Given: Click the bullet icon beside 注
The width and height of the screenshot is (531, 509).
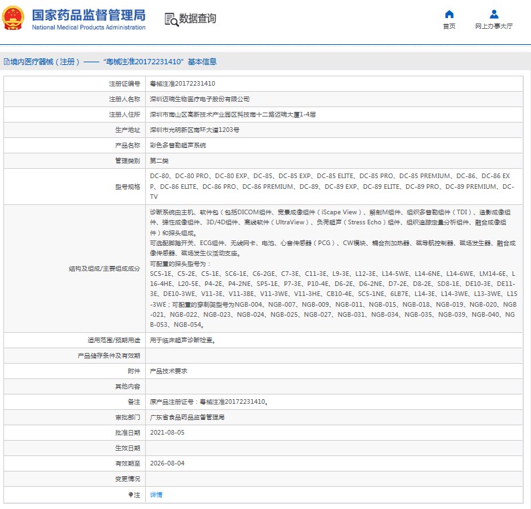Looking at the screenshot, I should coord(130,495).
